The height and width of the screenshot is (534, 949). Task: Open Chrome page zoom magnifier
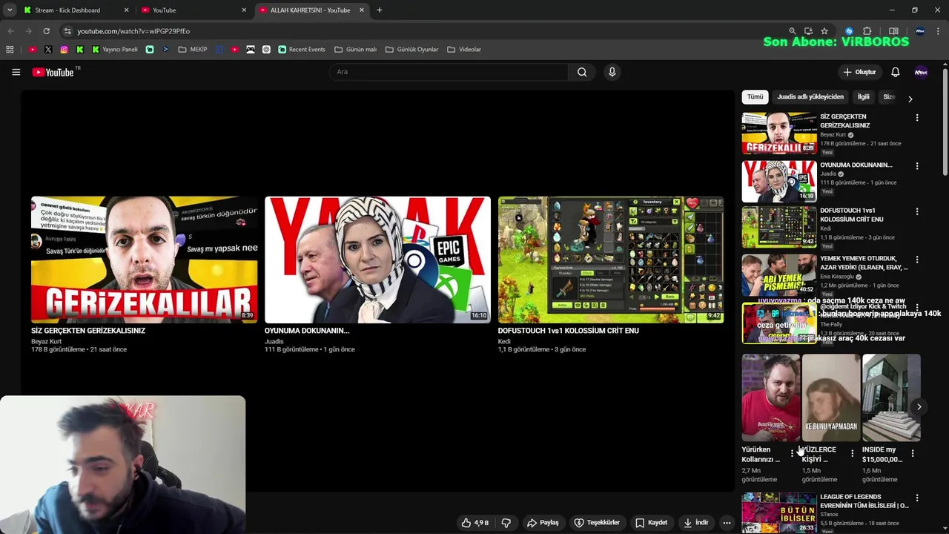point(793,31)
